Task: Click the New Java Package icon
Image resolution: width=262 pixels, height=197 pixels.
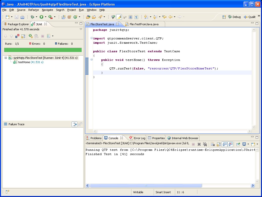Action: click(x=69, y=17)
